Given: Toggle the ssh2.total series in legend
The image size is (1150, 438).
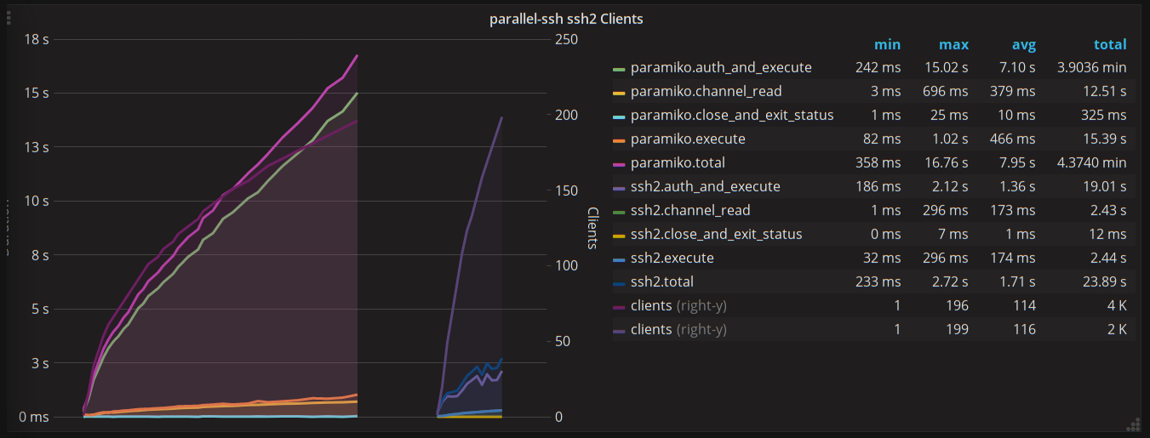Looking at the screenshot, I should tap(662, 282).
